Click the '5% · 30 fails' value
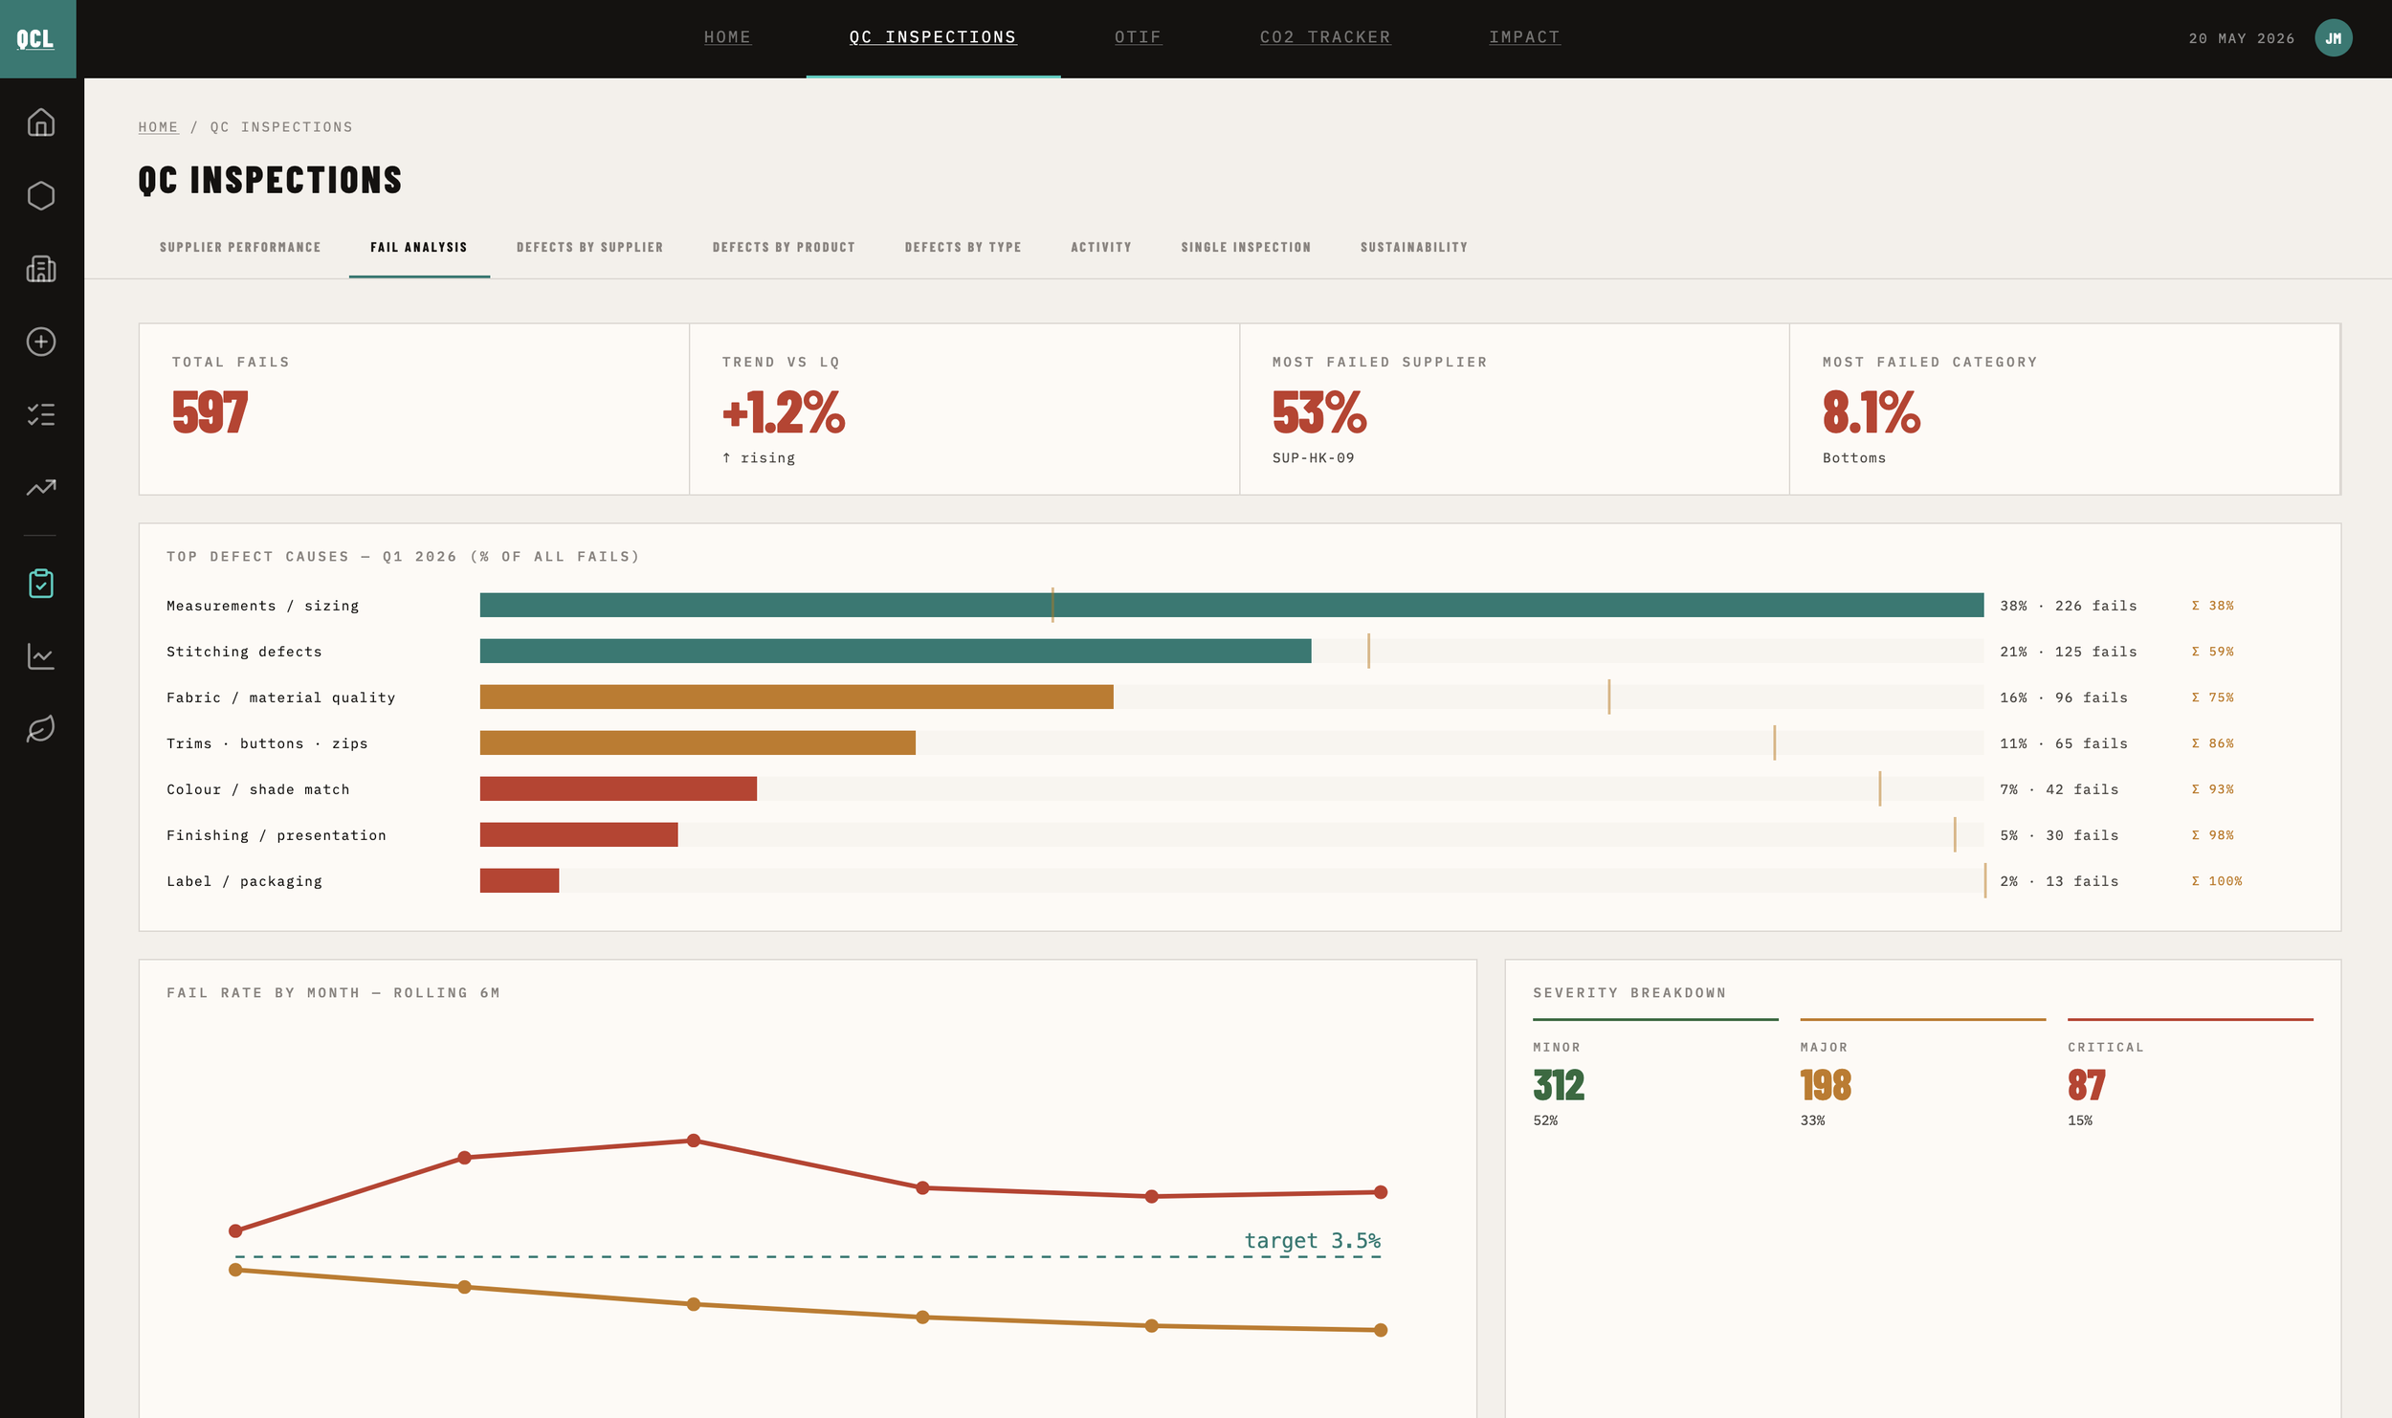2392x1418 pixels. pyautogui.click(x=2058, y=835)
